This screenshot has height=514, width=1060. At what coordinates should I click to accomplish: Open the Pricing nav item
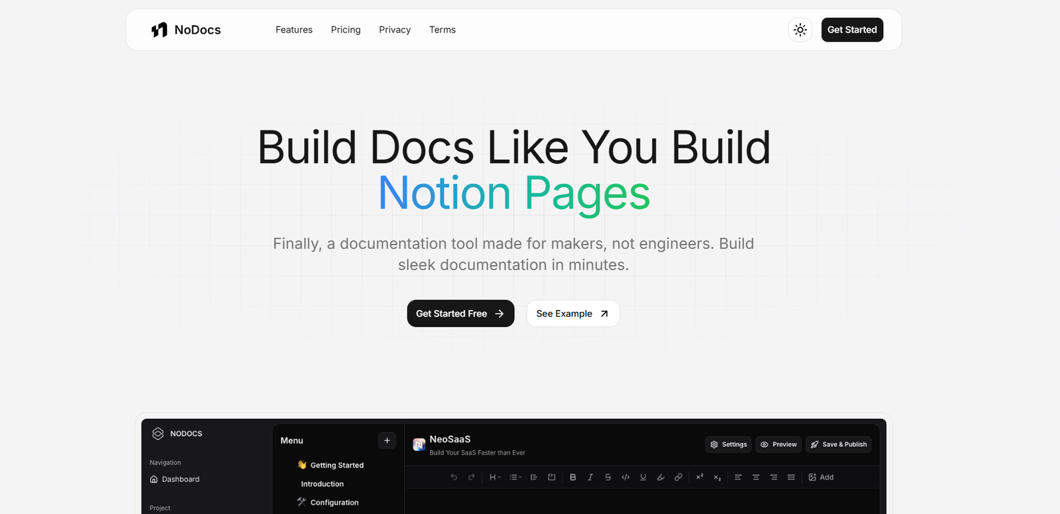point(346,30)
